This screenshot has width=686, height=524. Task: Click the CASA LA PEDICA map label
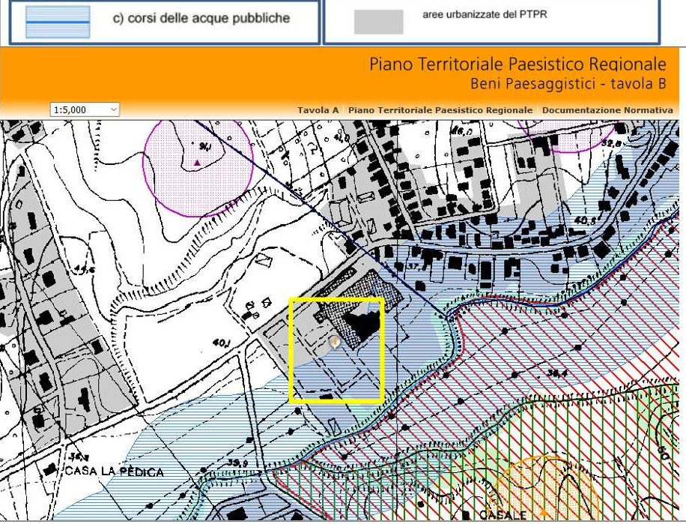tap(114, 472)
